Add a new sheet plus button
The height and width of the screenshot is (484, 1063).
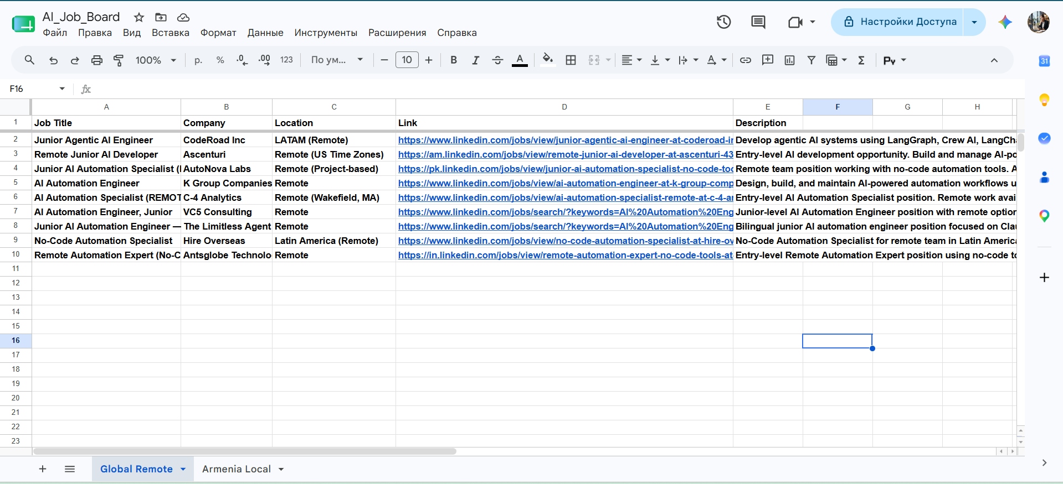coord(43,469)
